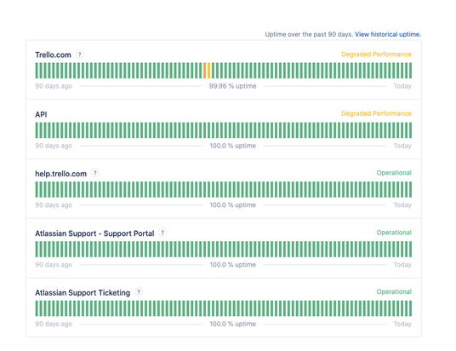
Task: Select the Trello.com component name
Action: (53, 55)
